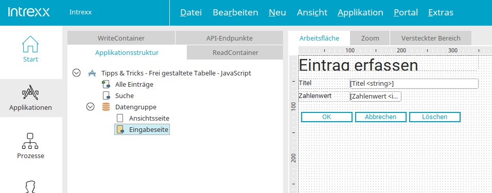The width and height of the screenshot is (492, 193).
Task: Open the Ansicht menu
Action: [312, 12]
